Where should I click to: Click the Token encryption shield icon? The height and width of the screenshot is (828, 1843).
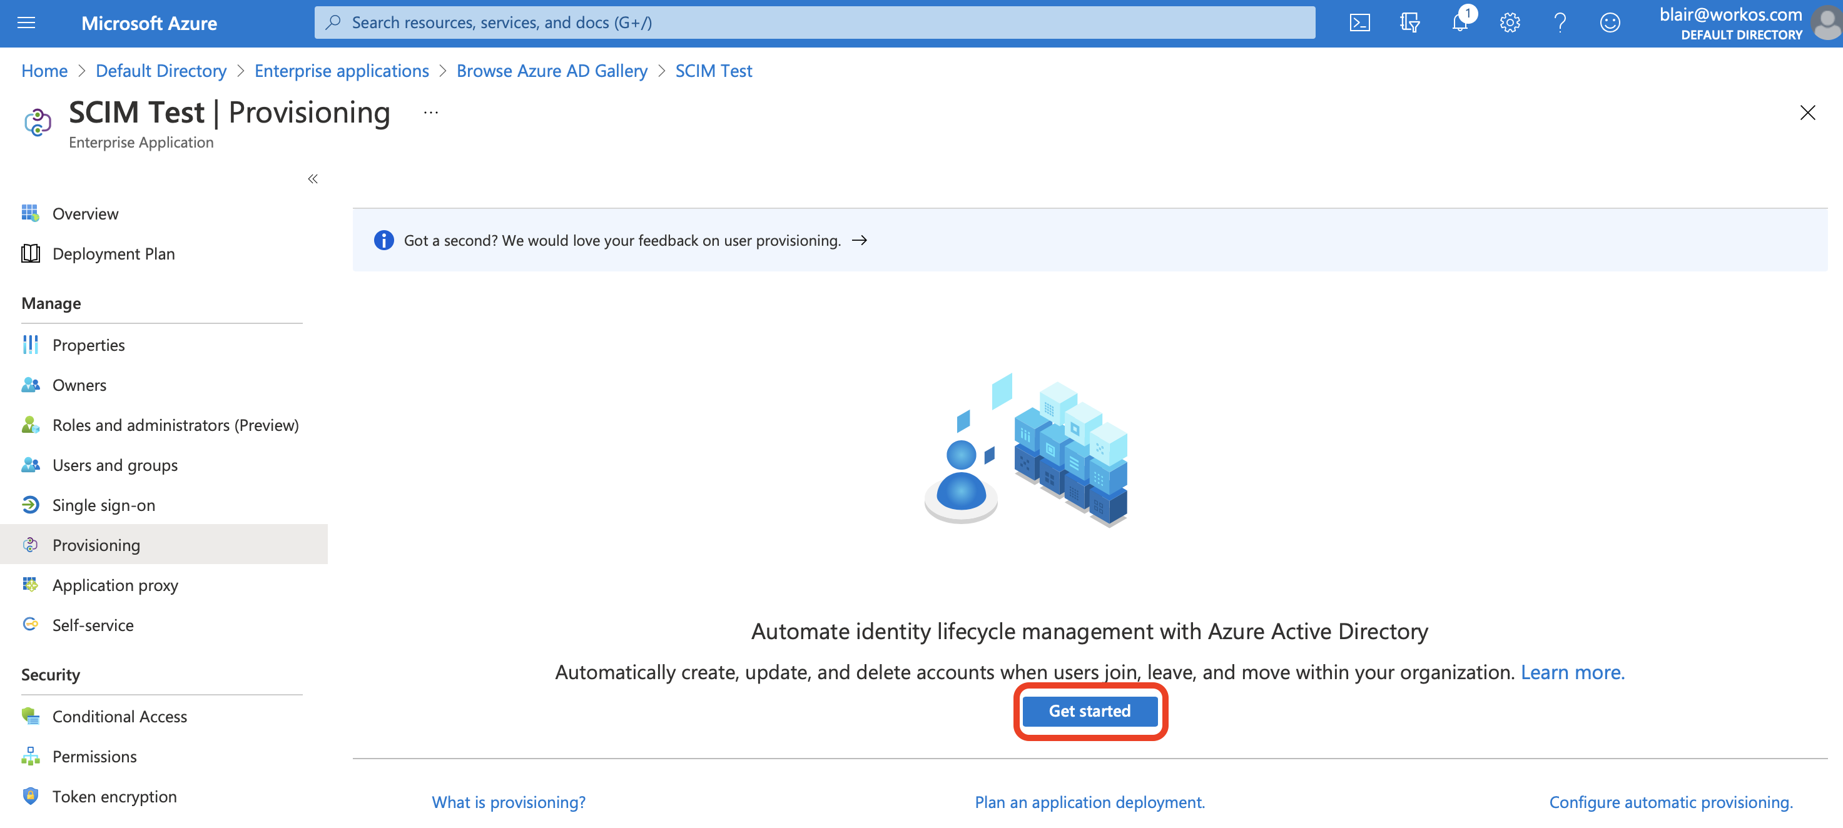30,796
